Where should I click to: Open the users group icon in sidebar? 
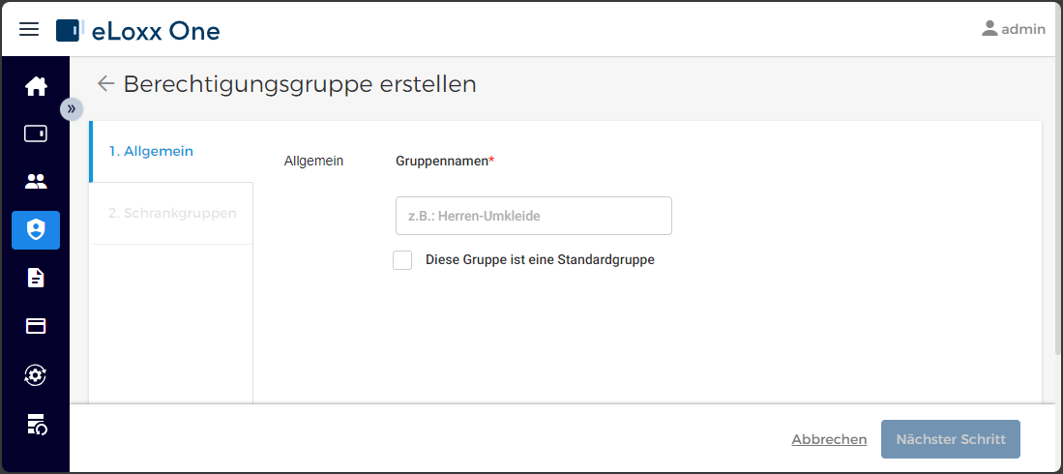(x=36, y=182)
